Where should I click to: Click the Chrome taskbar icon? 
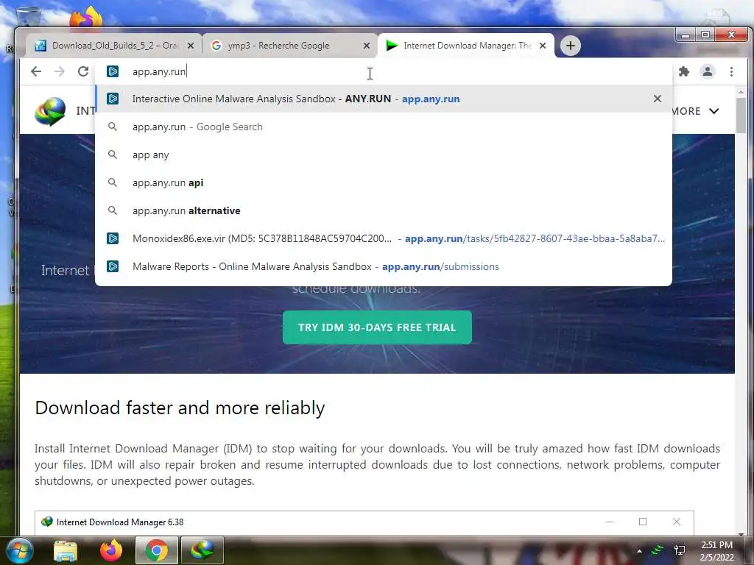pos(156,550)
